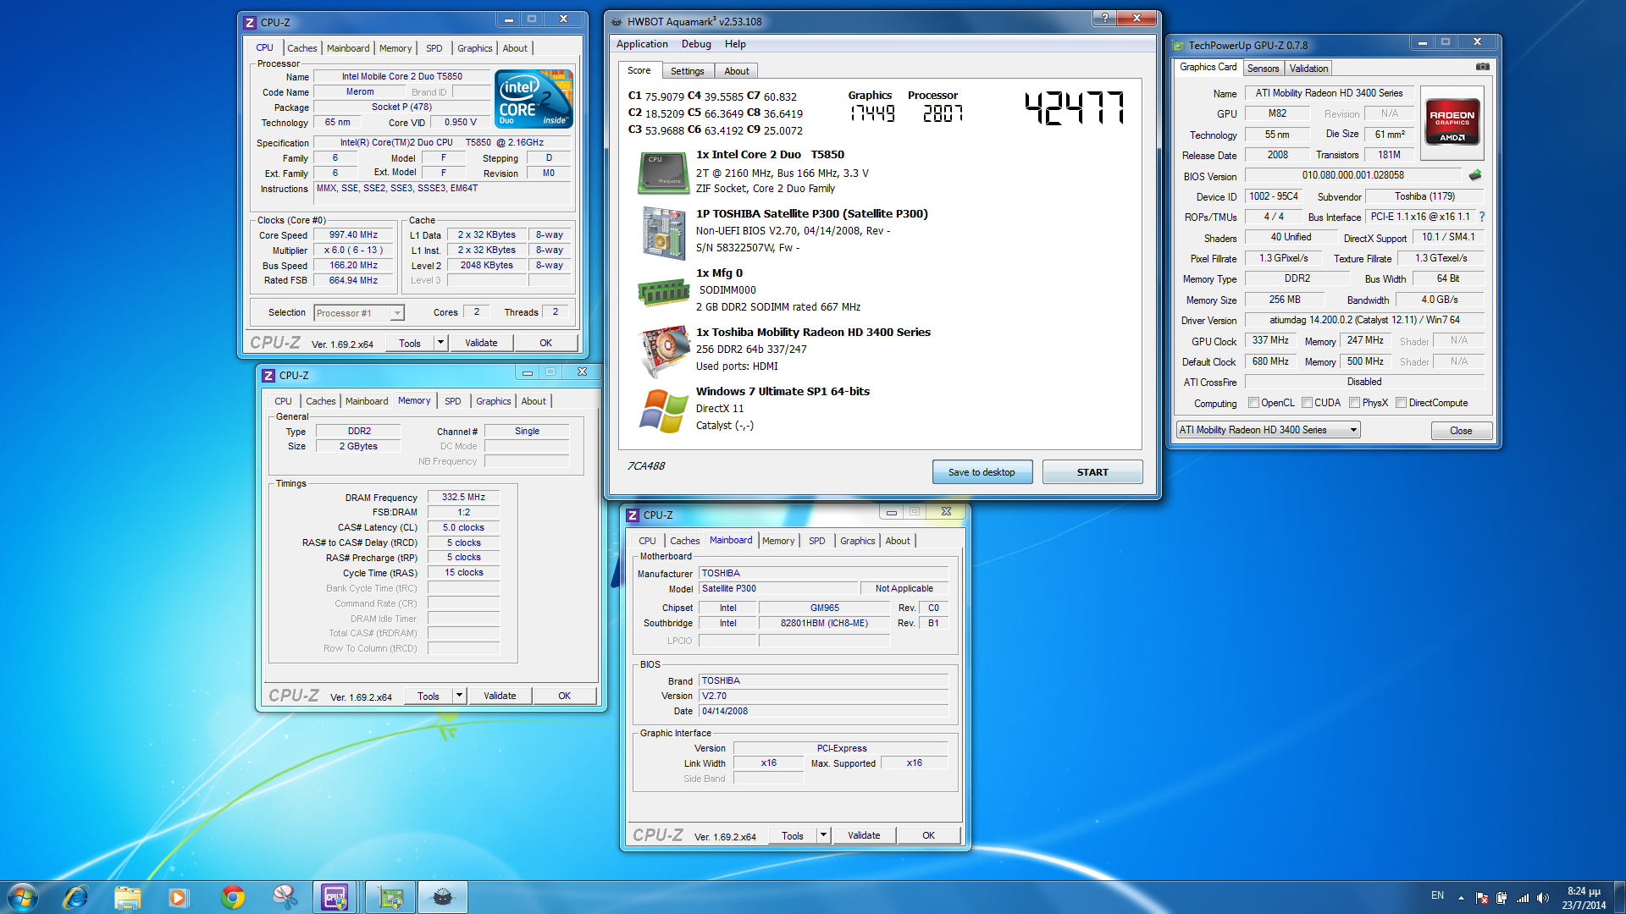This screenshot has width=1626, height=914.
Task: Click the START button in Aquamark
Action: [x=1092, y=472]
